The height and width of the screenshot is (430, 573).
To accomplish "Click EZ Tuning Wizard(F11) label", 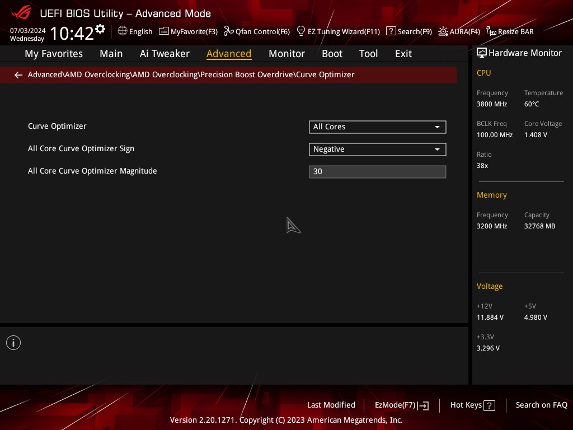I will [x=344, y=32].
